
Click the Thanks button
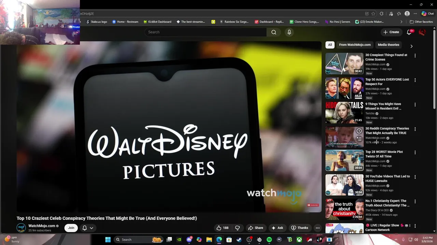[299, 228]
